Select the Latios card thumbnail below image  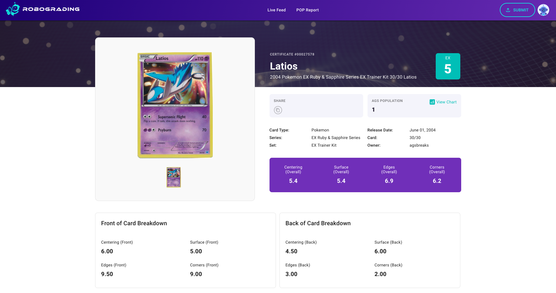pos(174,177)
